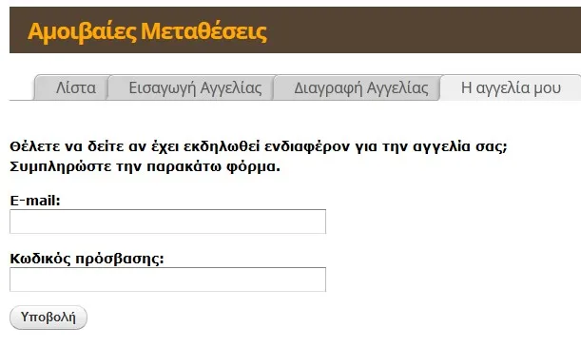Click the Αμοιβαίες Μεταθέσεις site title
The image size is (581, 347).
pyautogui.click(x=147, y=31)
